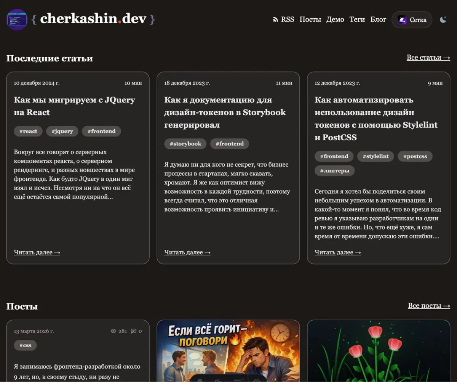This screenshot has height=382, width=457.
Task: Click the comments icon on the post
Action: click(x=133, y=331)
